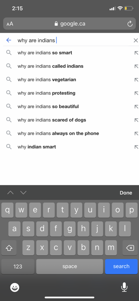This screenshot has width=139, height=301.
Task: Tap the space bar key
Action: click(x=70, y=266)
